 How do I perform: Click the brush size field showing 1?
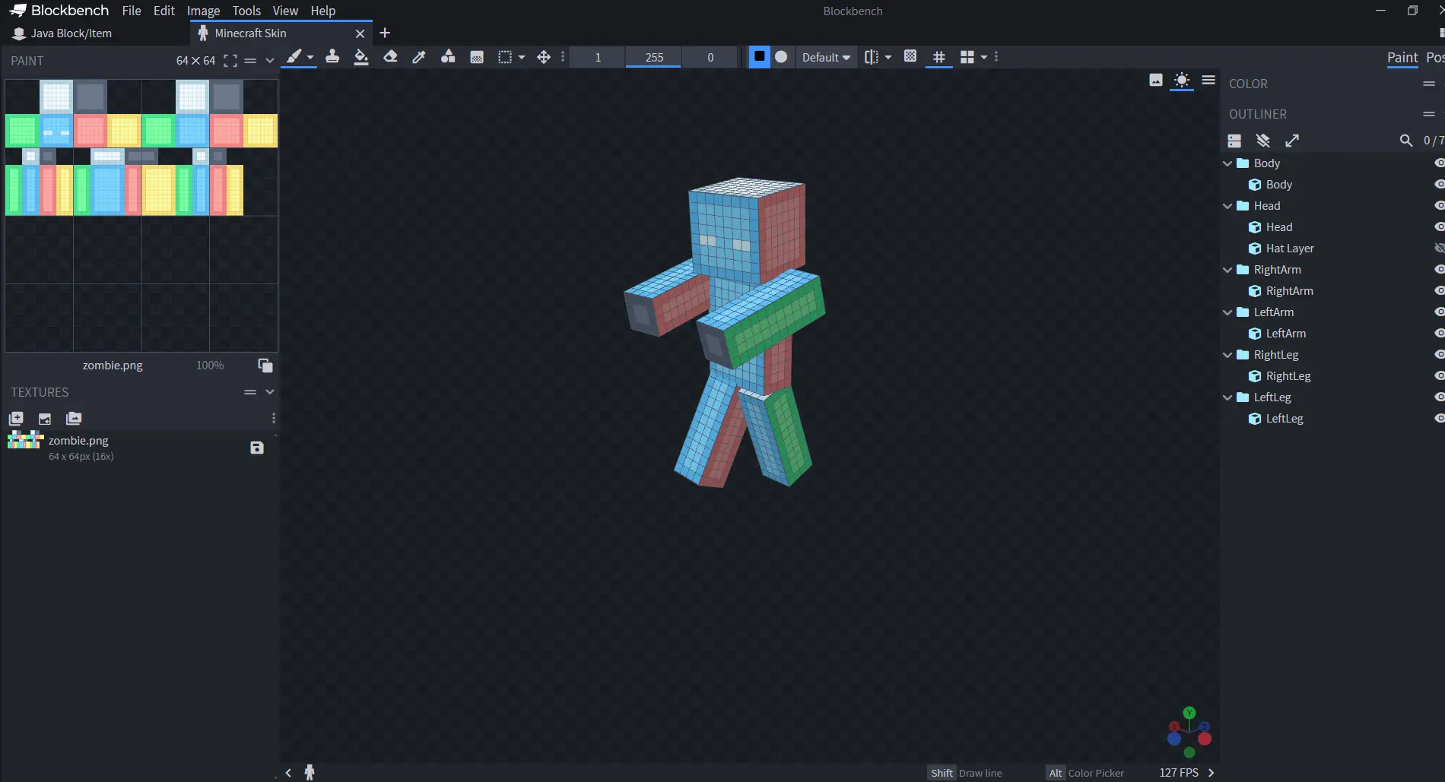(598, 57)
